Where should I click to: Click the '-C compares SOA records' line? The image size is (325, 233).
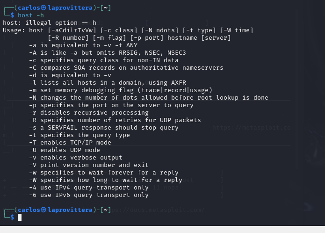point(126,68)
